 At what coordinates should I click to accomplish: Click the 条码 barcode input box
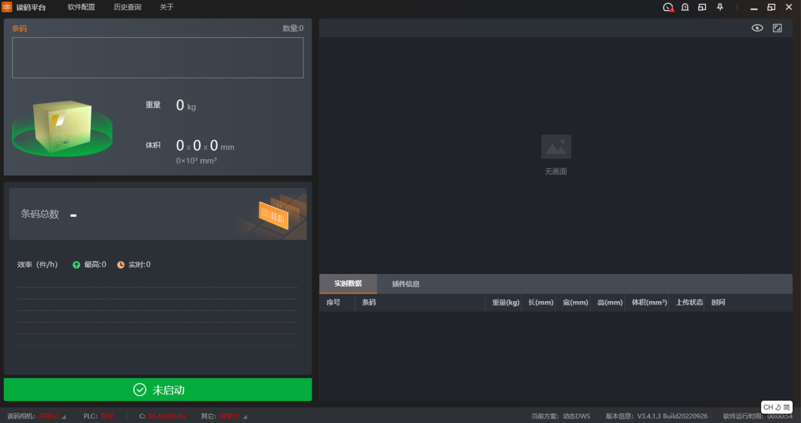pos(158,58)
